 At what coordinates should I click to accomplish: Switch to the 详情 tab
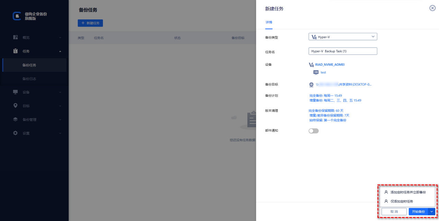click(x=269, y=22)
